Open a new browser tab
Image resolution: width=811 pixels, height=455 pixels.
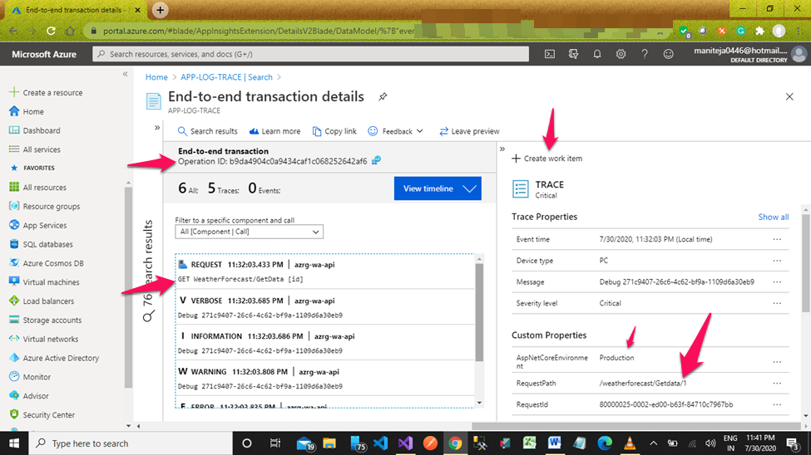click(160, 10)
